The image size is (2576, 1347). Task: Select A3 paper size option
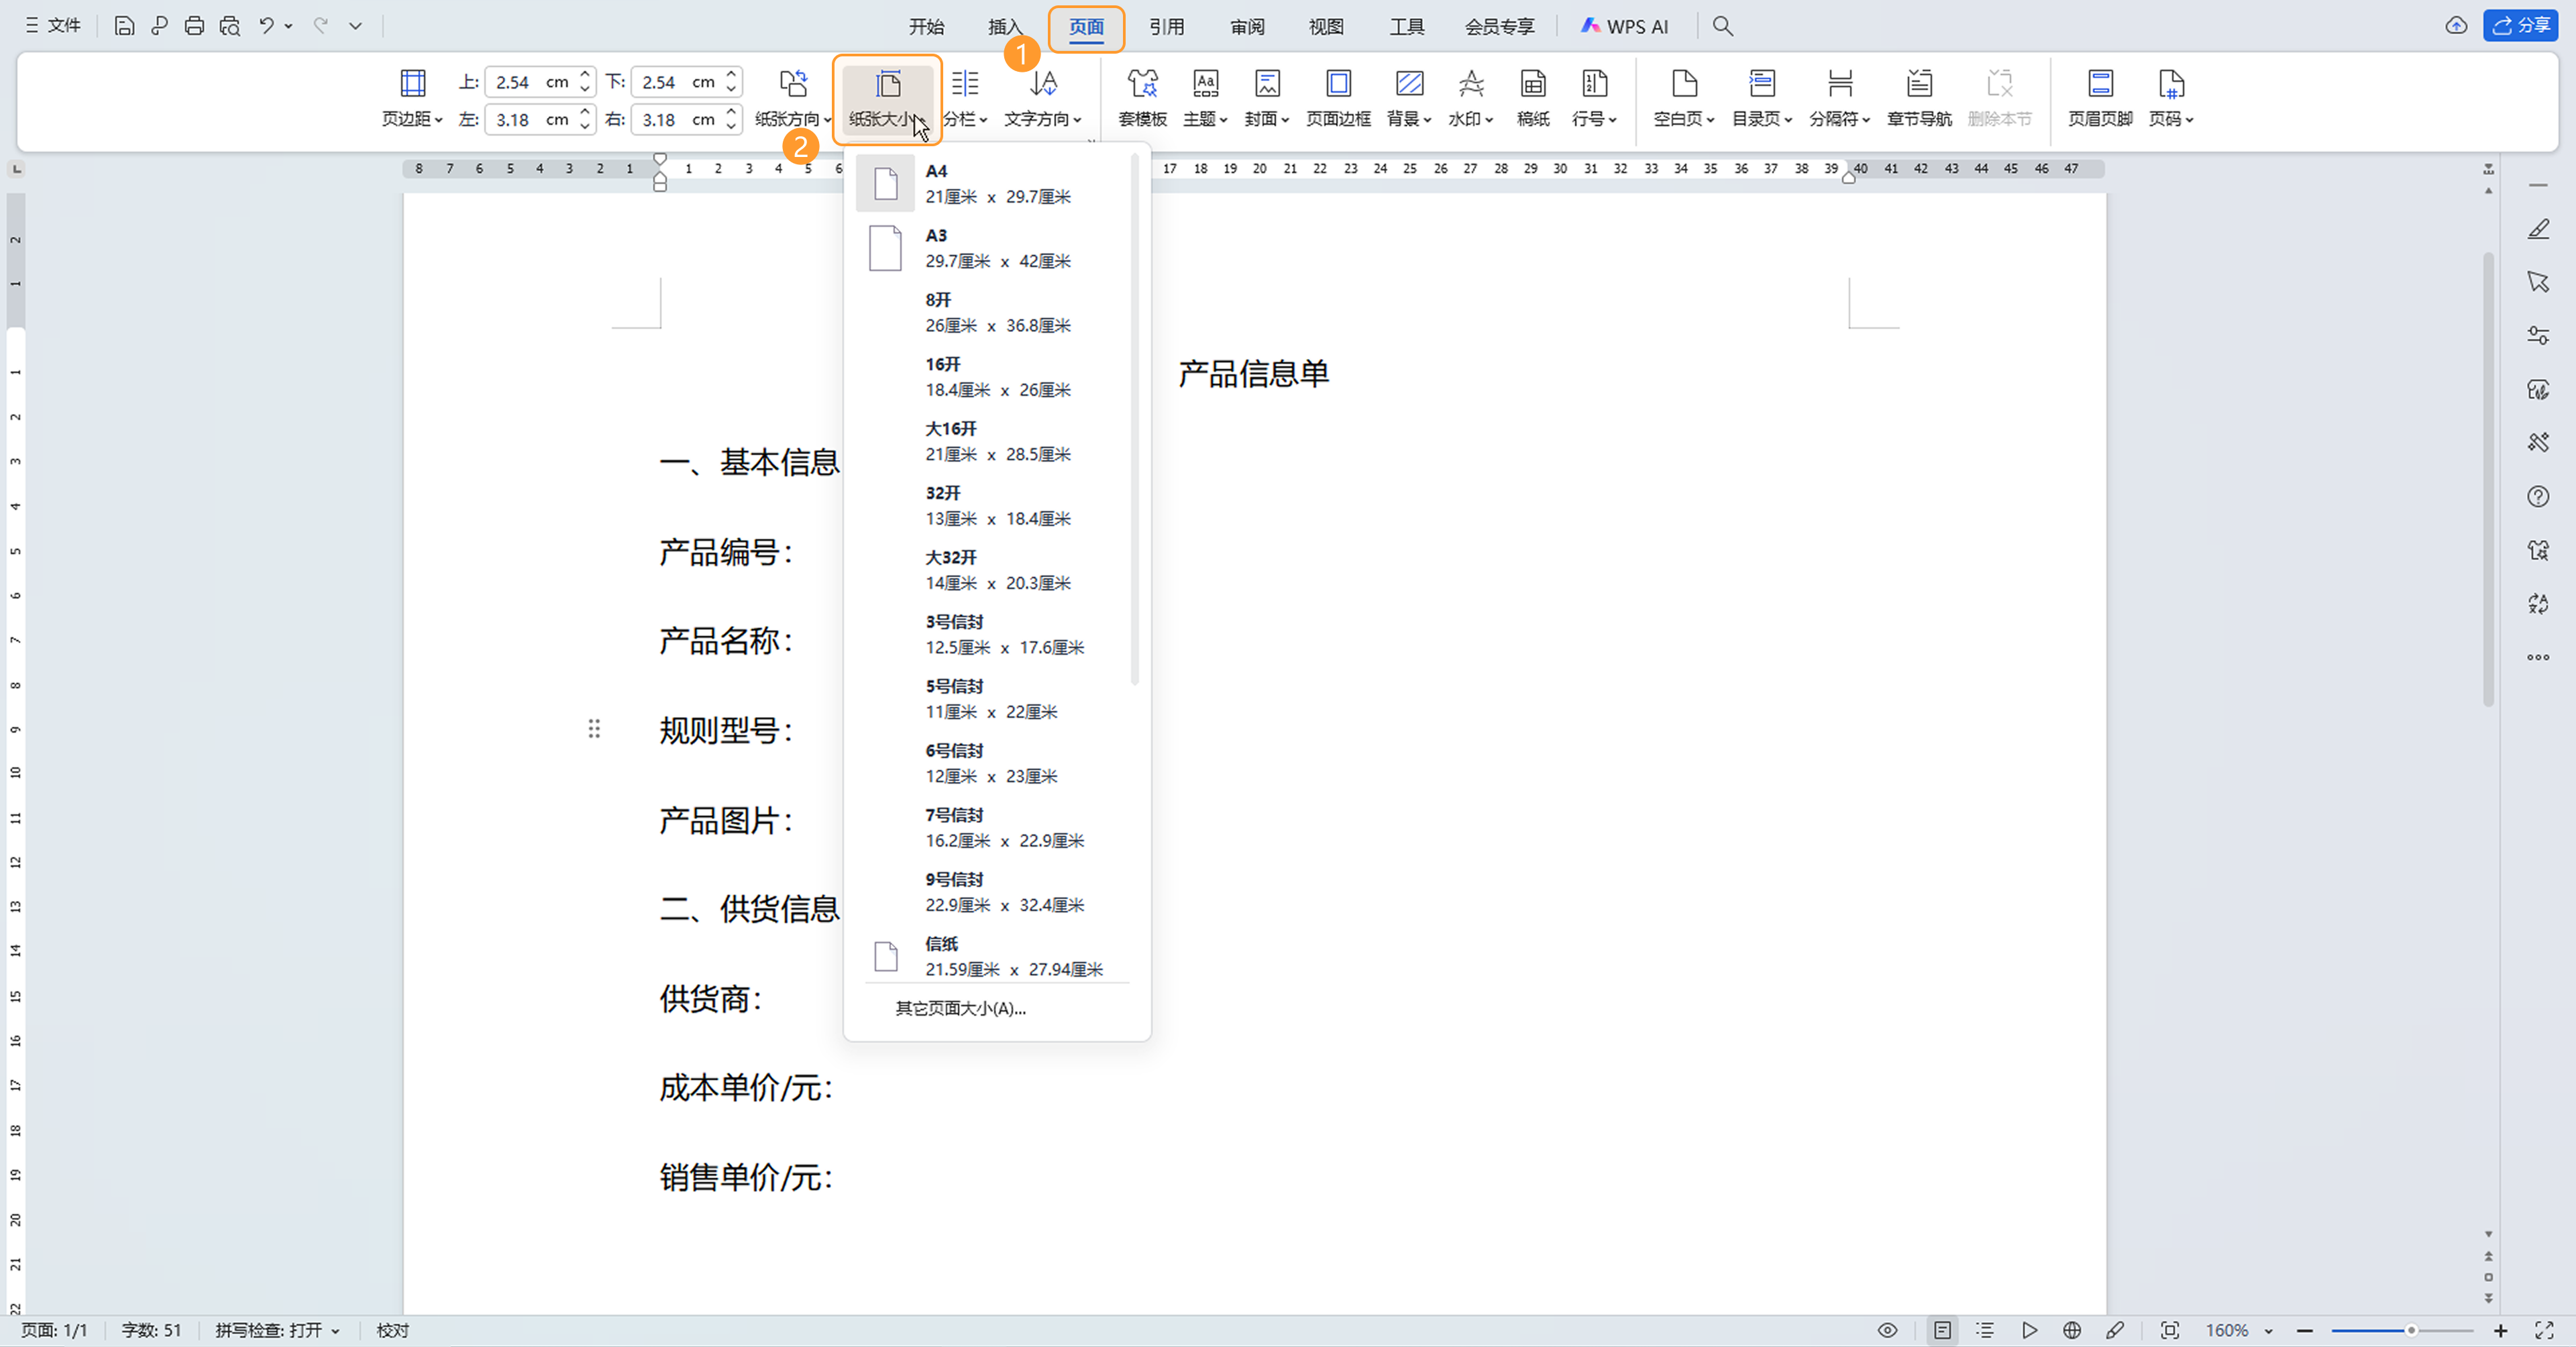[996, 248]
